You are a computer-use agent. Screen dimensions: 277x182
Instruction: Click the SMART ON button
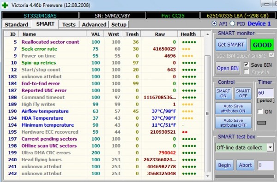(223, 94)
